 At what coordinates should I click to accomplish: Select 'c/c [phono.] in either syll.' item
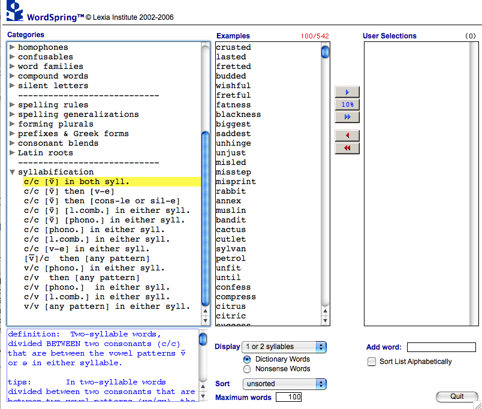coord(94,230)
